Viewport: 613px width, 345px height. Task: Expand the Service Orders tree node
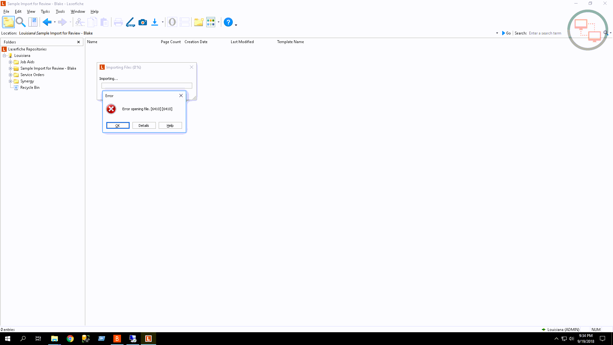10,75
